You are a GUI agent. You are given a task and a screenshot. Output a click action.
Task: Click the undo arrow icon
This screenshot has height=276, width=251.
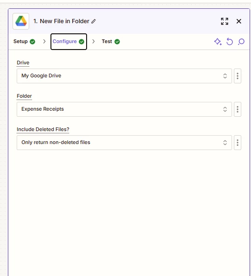click(x=230, y=42)
